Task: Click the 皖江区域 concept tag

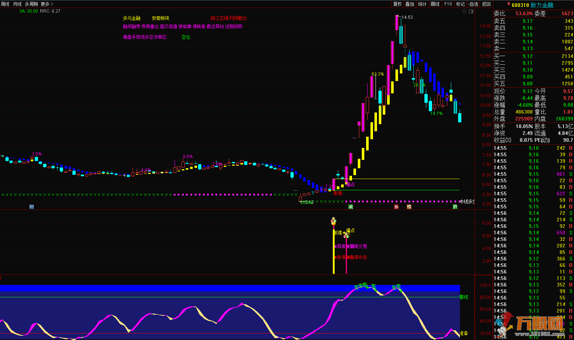Action: (220, 18)
